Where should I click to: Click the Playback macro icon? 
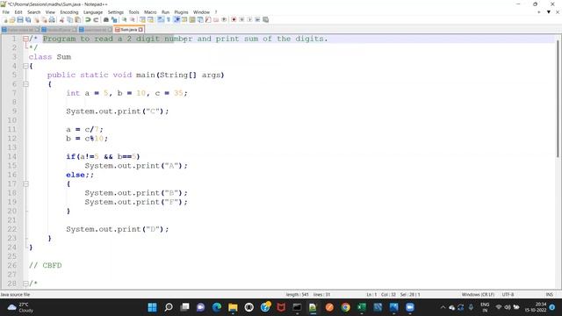click(249, 19)
